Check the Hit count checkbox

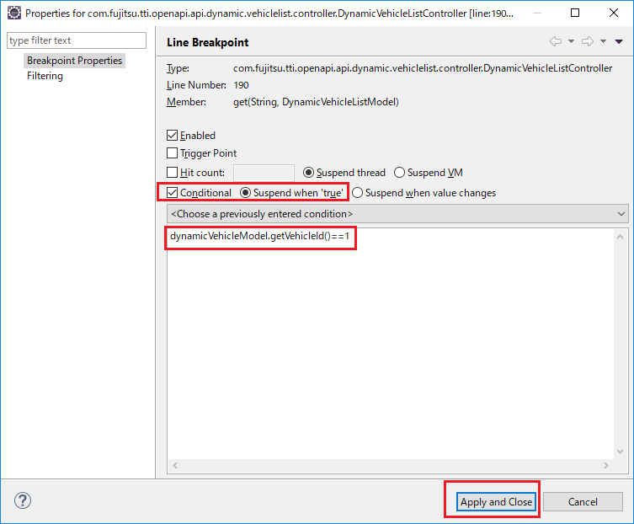coord(173,173)
